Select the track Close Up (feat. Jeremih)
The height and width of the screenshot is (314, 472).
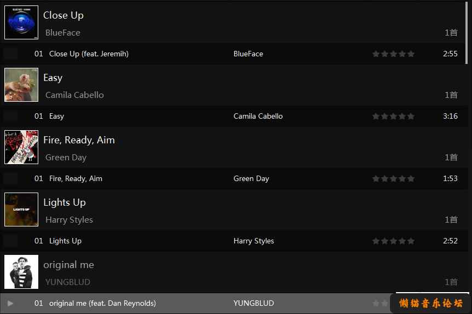tap(234, 54)
